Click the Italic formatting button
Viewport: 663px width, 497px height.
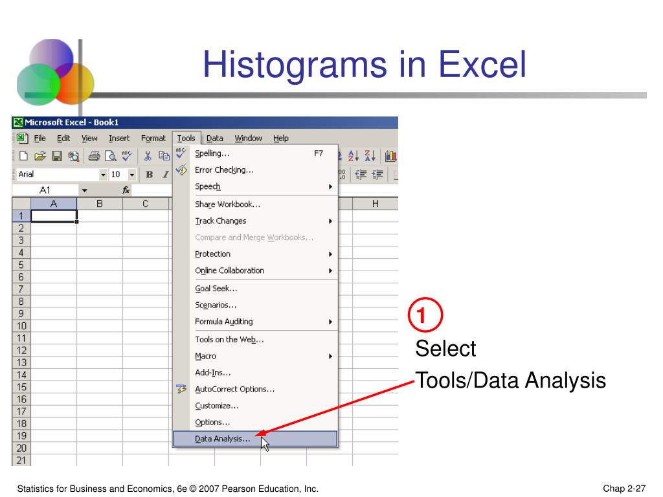tap(166, 175)
